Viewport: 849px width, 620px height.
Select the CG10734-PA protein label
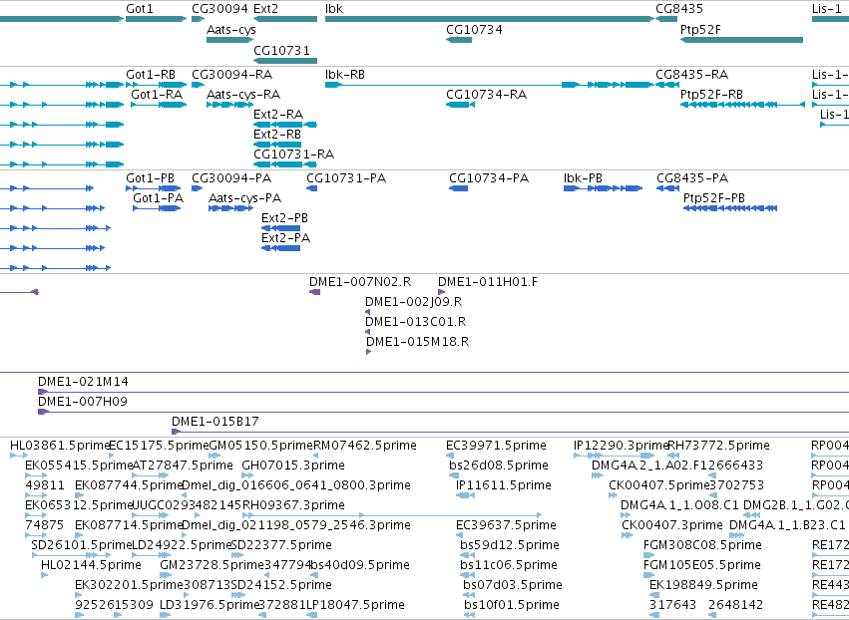point(489,178)
